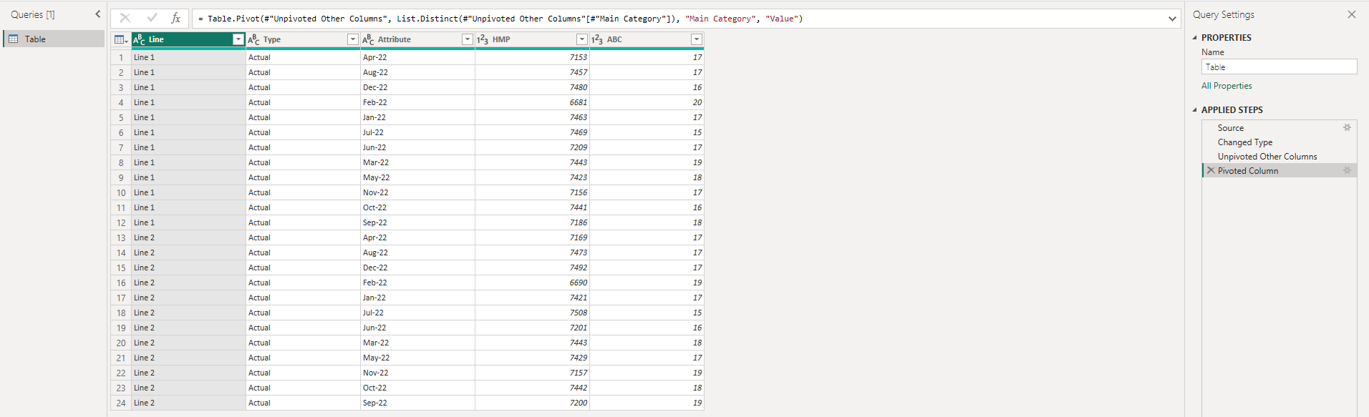The image size is (1369, 417).
Task: Select the ABC column header
Action: (x=647, y=39)
